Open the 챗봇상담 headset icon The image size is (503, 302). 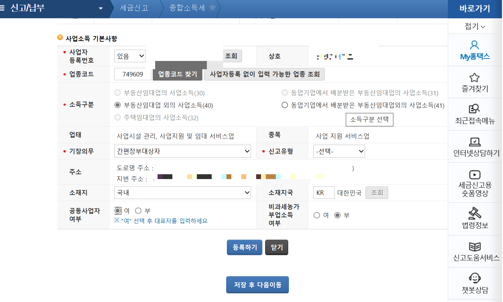[475, 278]
